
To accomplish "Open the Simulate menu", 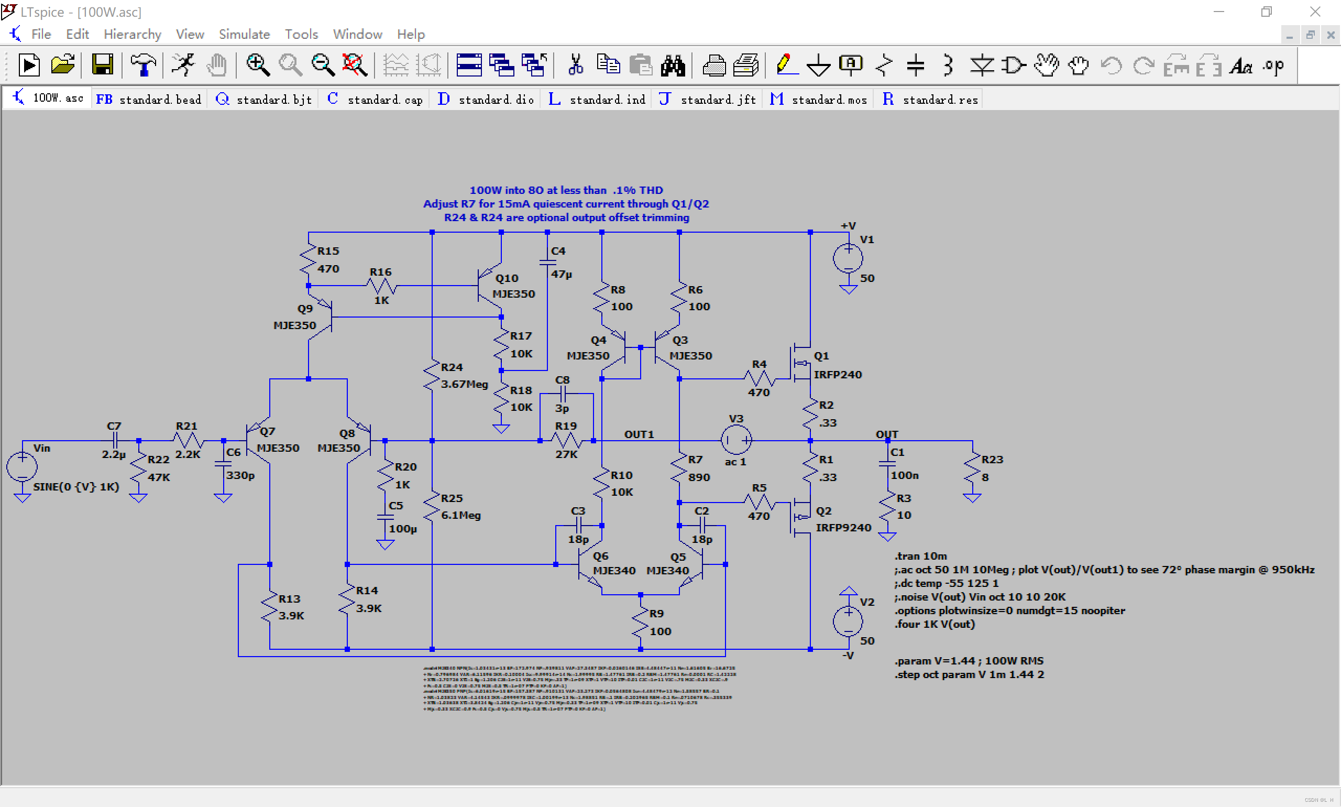I will [x=244, y=34].
